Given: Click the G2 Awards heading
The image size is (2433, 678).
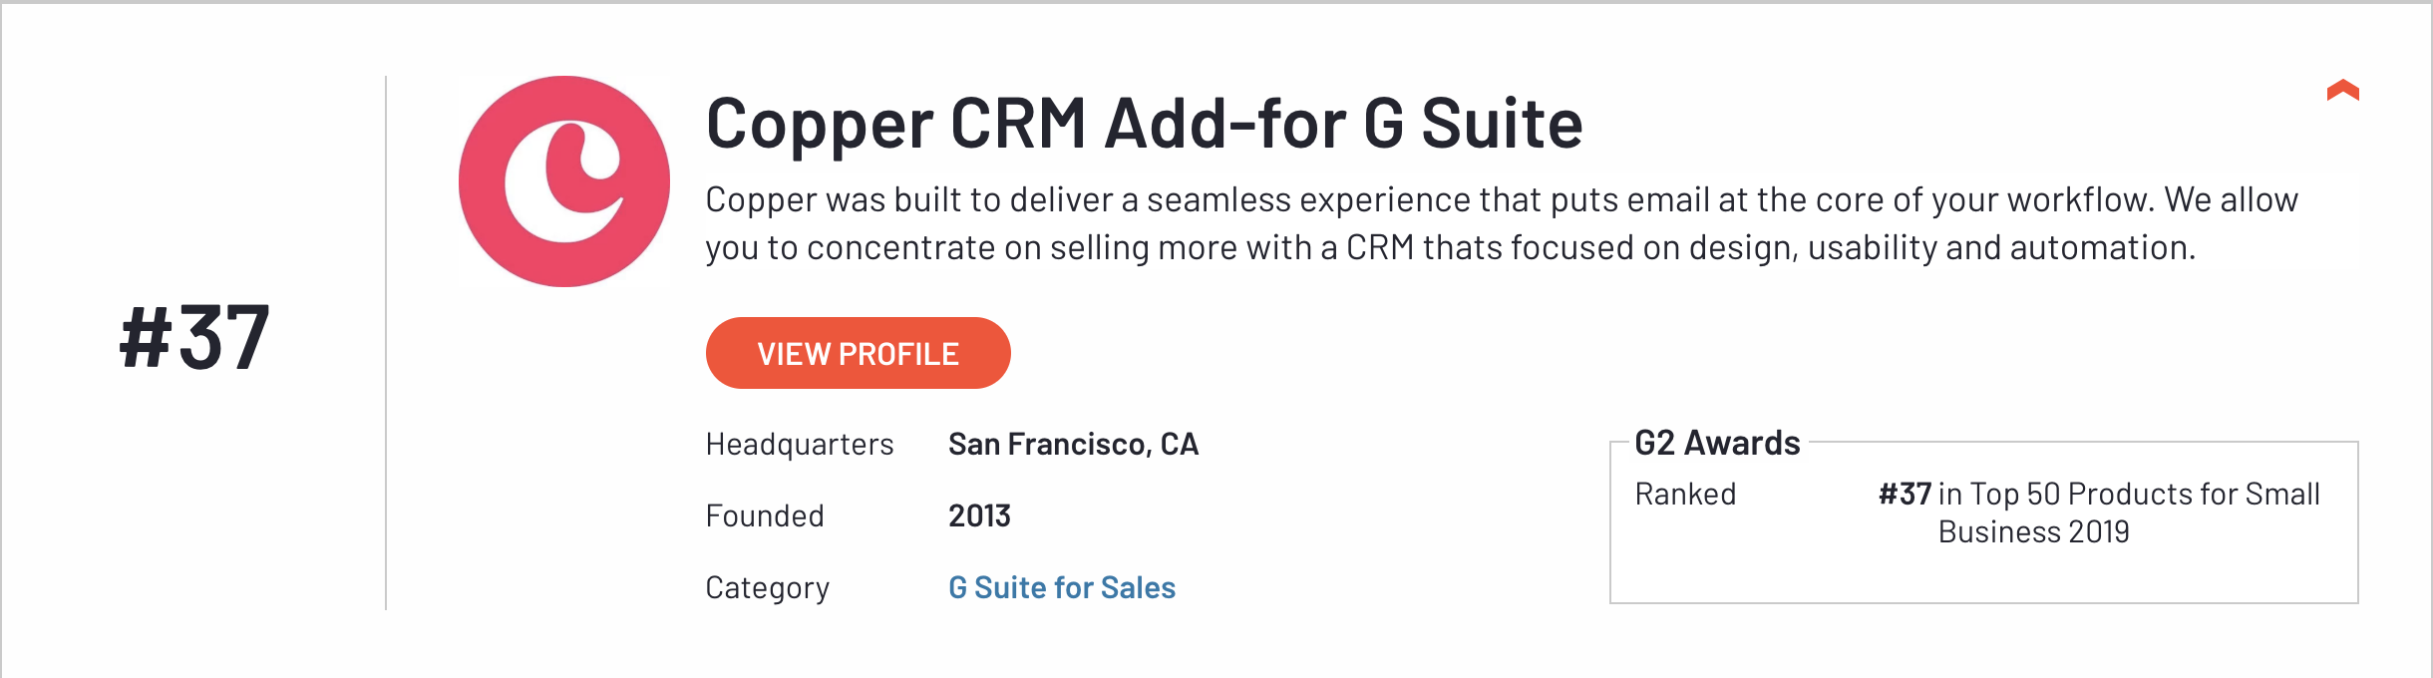Looking at the screenshot, I should click(x=1717, y=443).
